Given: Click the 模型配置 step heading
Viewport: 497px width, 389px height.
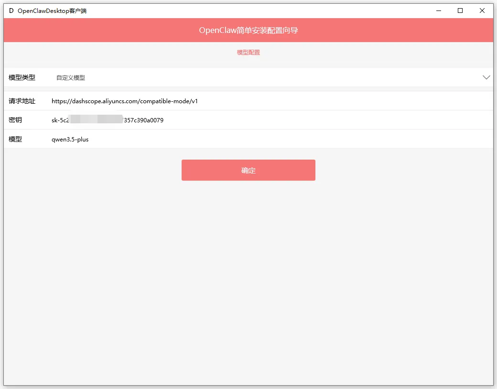Looking at the screenshot, I should 248,52.
